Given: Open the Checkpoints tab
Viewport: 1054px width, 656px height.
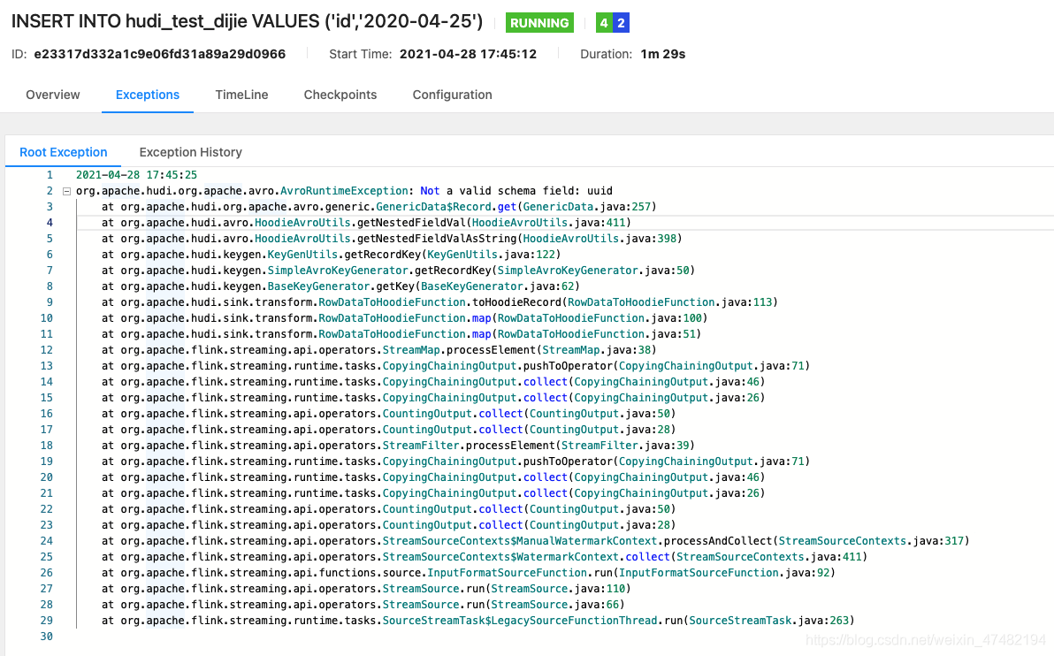Looking at the screenshot, I should click(340, 95).
